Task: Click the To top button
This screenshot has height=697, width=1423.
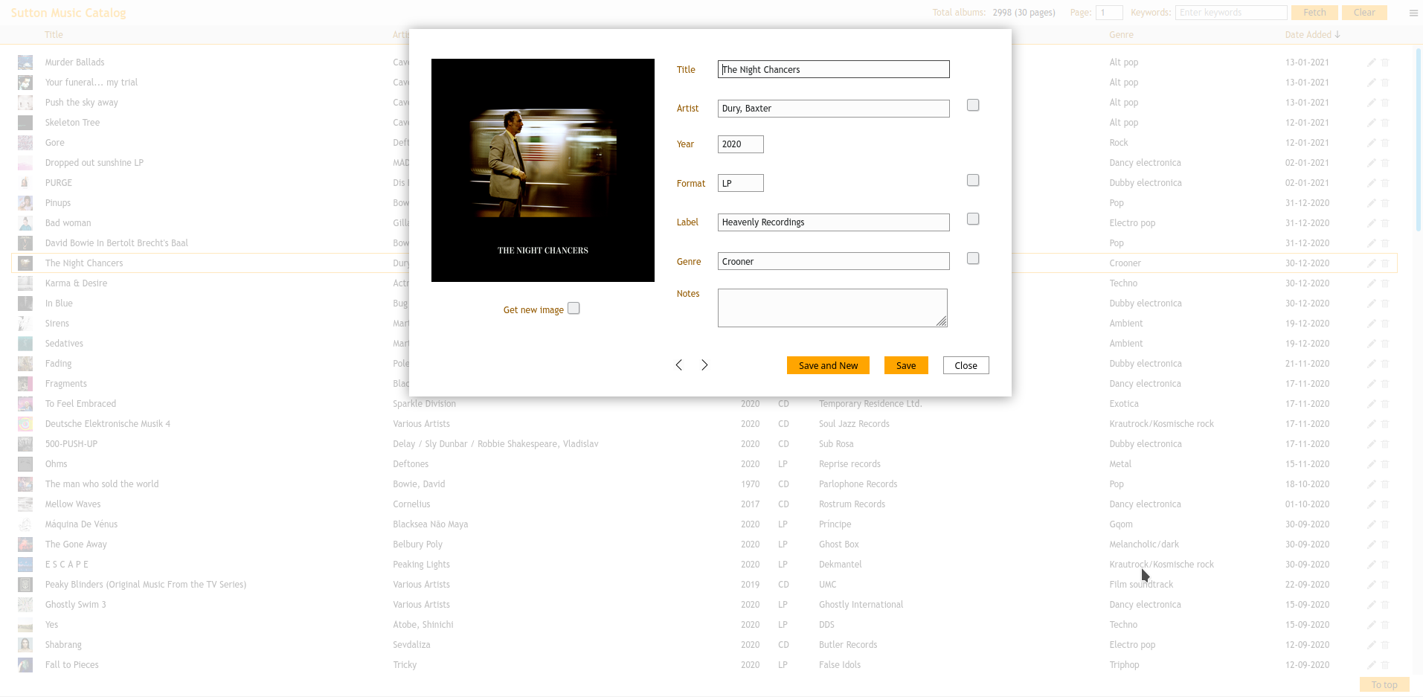Action: (x=1384, y=684)
